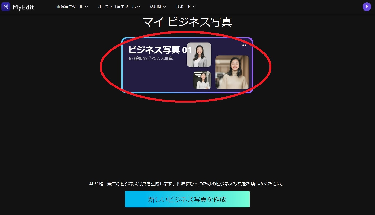Select the white blouse portrait thumbnail
The image size is (375, 215).
[202, 80]
